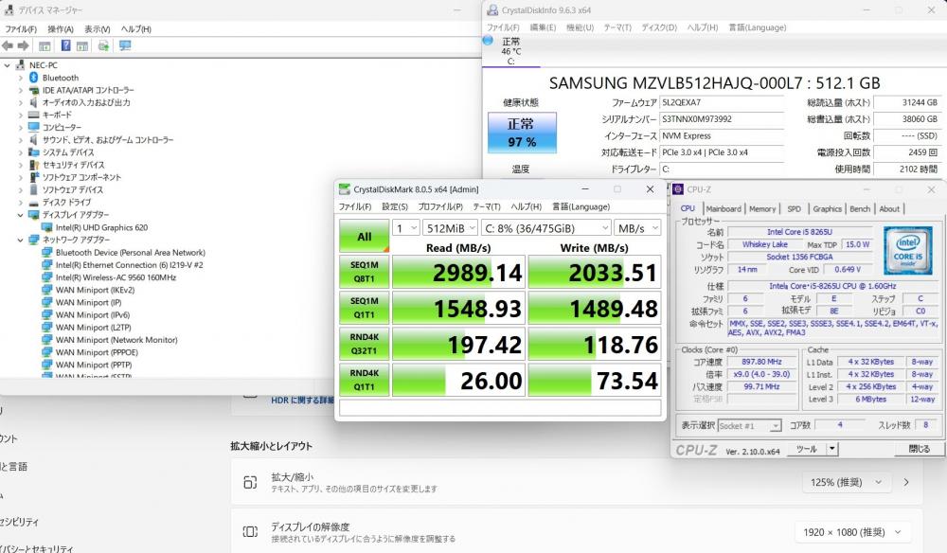Open 操作(A) menu in Device Manager

click(x=61, y=29)
